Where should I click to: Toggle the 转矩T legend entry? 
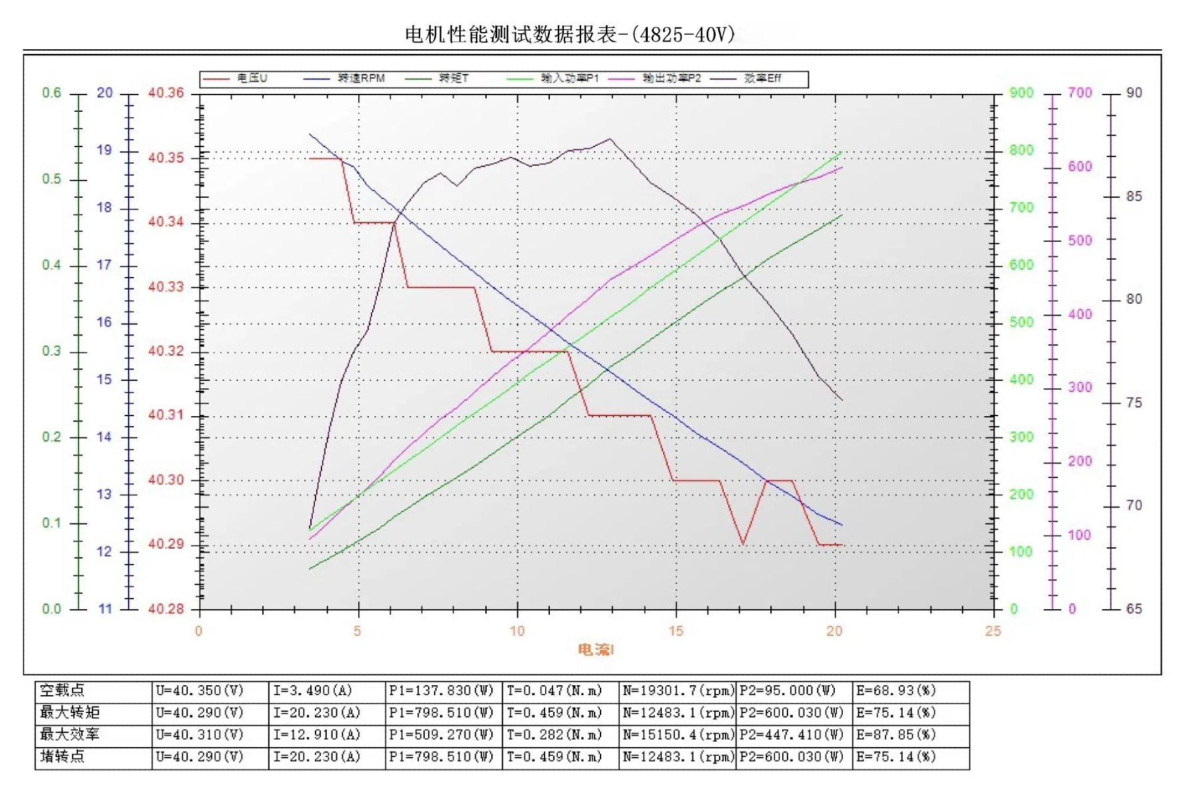pyautogui.click(x=453, y=79)
